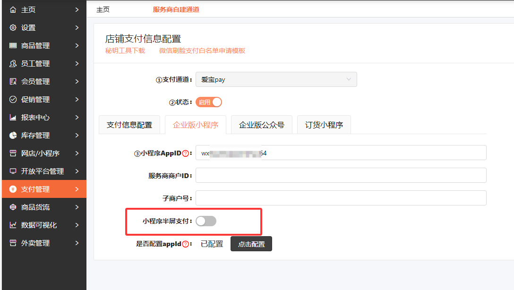
Task: Click the cube icon for 商品货流
Action: tap(13, 207)
